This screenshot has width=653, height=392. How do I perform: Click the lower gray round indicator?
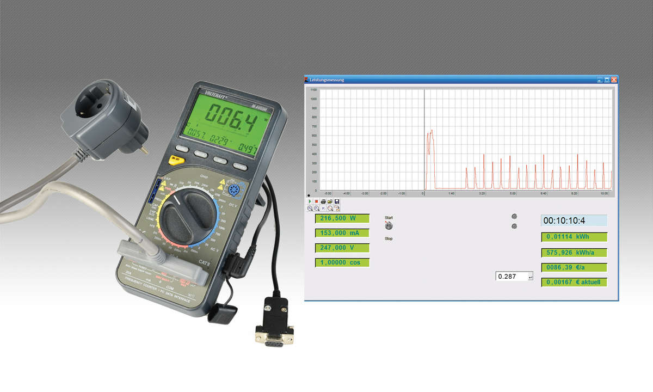pos(514,226)
